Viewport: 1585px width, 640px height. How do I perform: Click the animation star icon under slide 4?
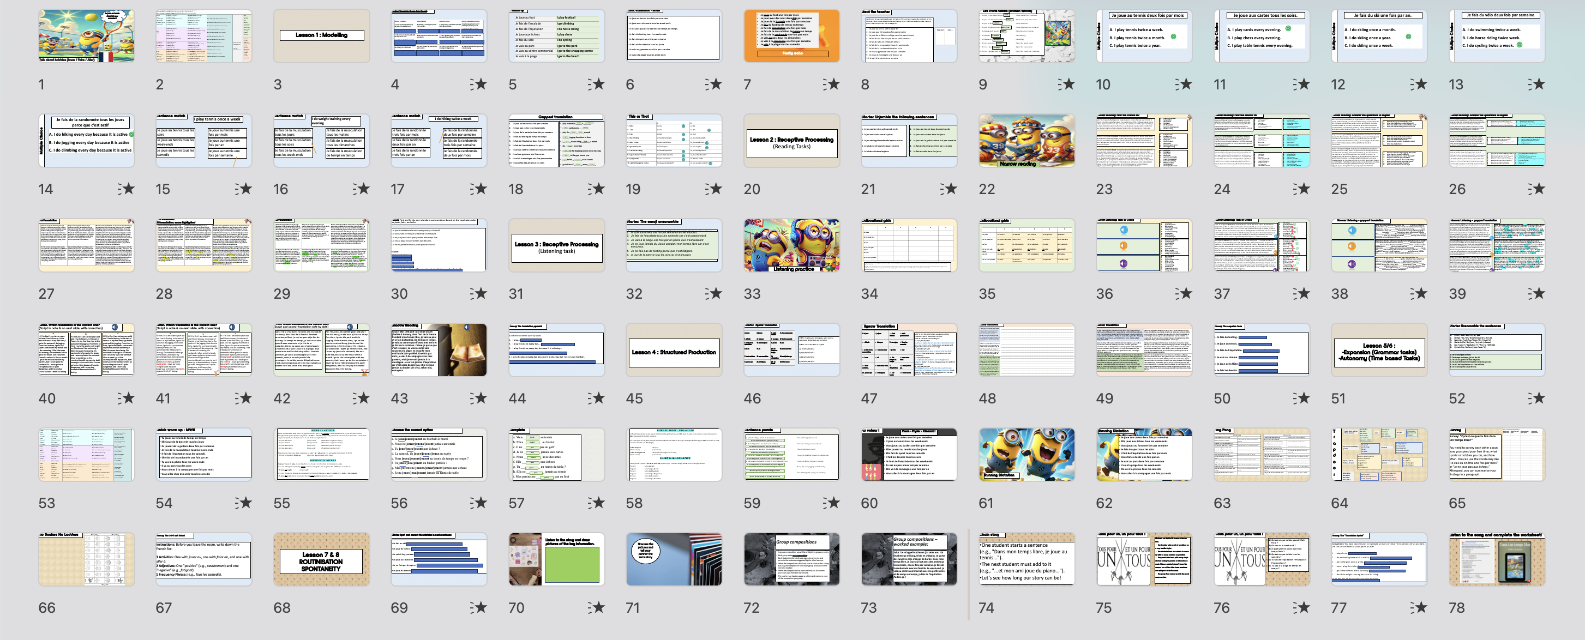pos(478,84)
